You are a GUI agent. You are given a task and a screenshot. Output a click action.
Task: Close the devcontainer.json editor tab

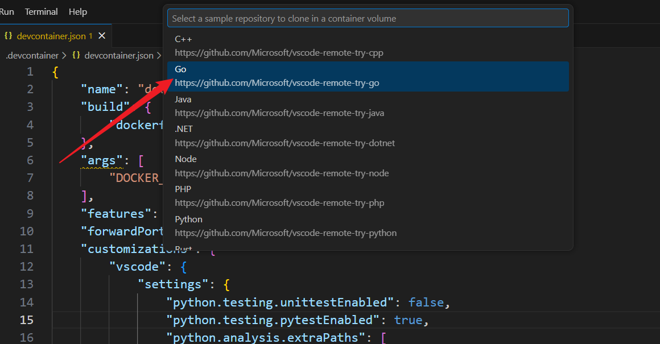click(102, 36)
